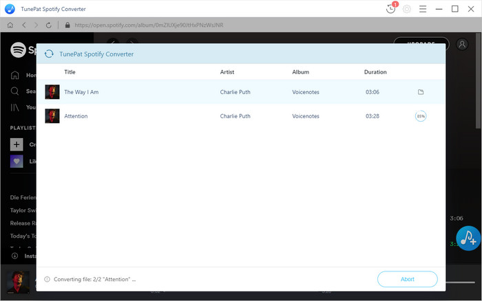The width and height of the screenshot is (482, 301).
Task: Click the 03:28 duration value
Action: [x=373, y=116]
